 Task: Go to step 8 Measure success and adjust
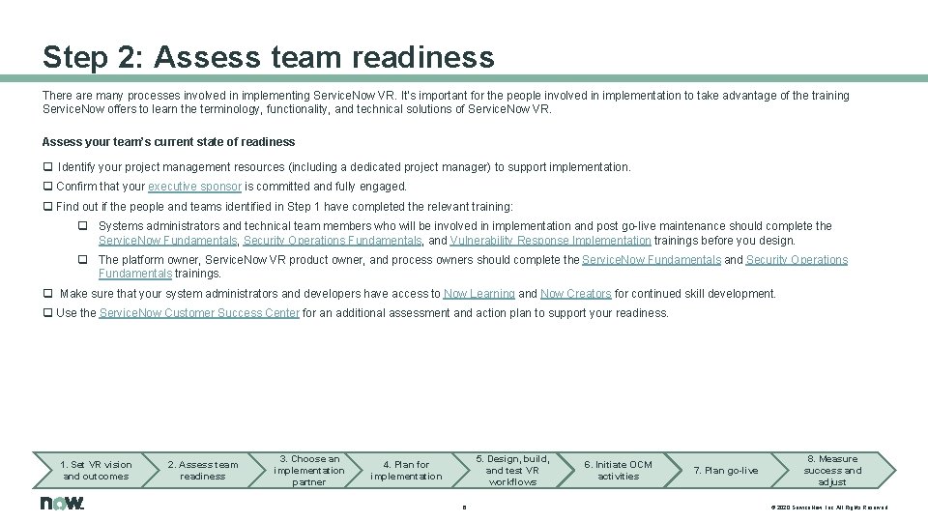[x=832, y=470]
